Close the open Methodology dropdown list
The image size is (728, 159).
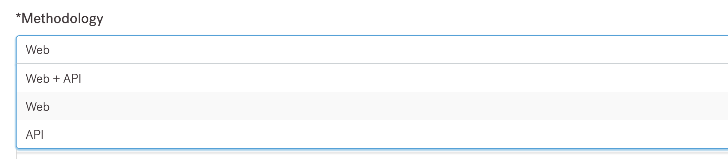pyautogui.click(x=372, y=50)
